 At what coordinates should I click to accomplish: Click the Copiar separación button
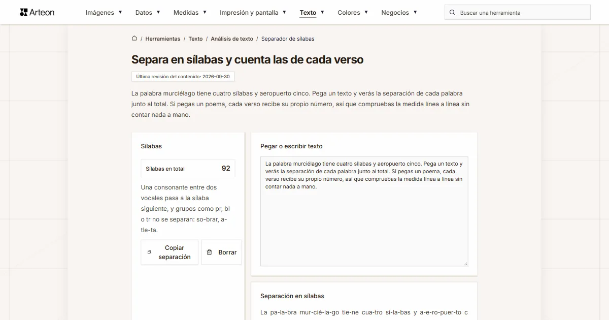click(x=170, y=252)
